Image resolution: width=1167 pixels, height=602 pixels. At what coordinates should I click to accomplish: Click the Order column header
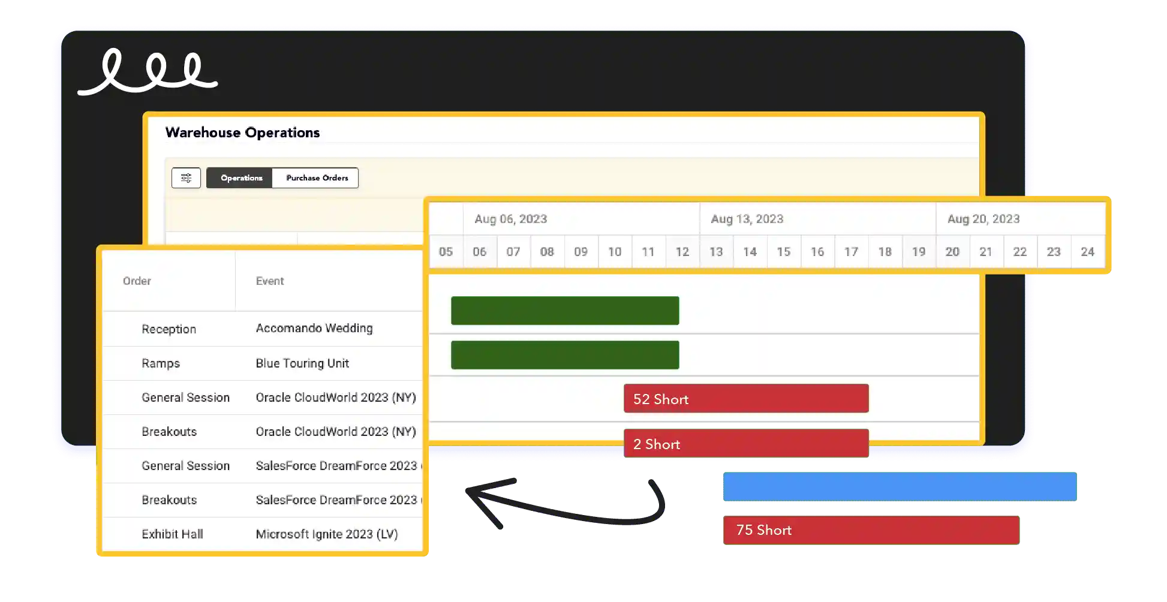coord(137,281)
